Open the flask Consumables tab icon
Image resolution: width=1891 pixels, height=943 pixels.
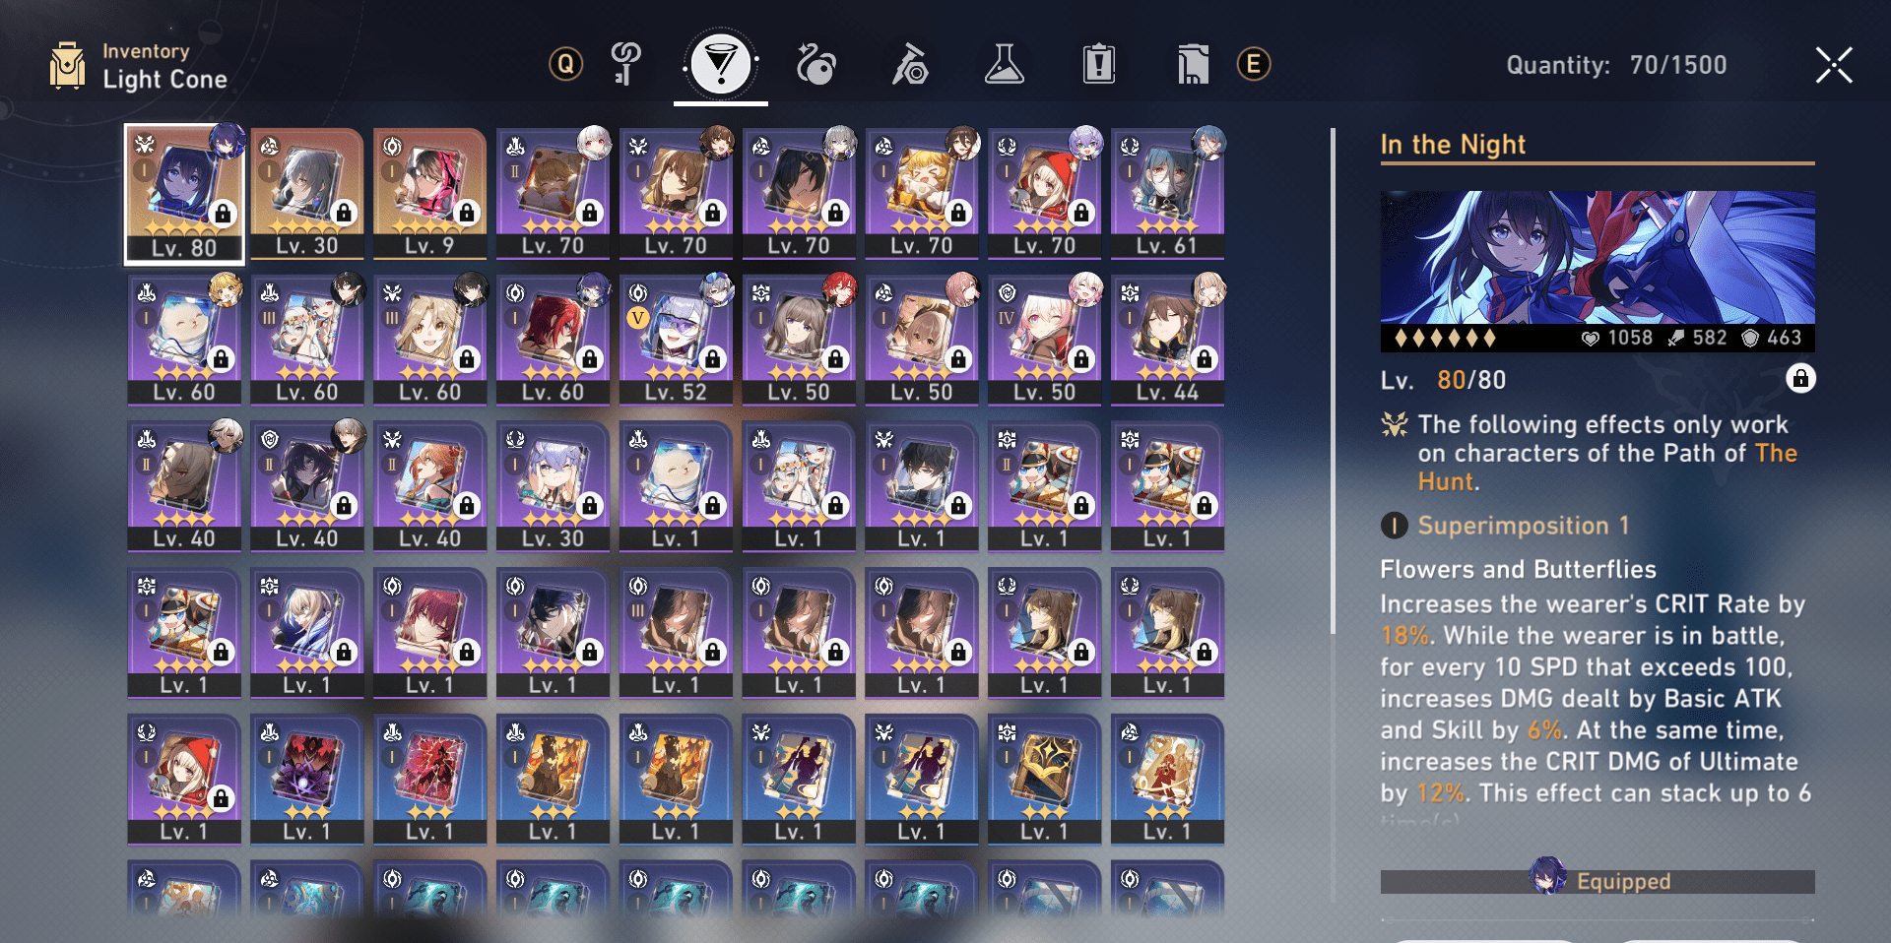tap(1005, 65)
